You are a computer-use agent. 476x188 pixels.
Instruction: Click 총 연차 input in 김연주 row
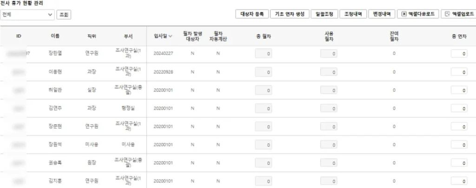459,108
